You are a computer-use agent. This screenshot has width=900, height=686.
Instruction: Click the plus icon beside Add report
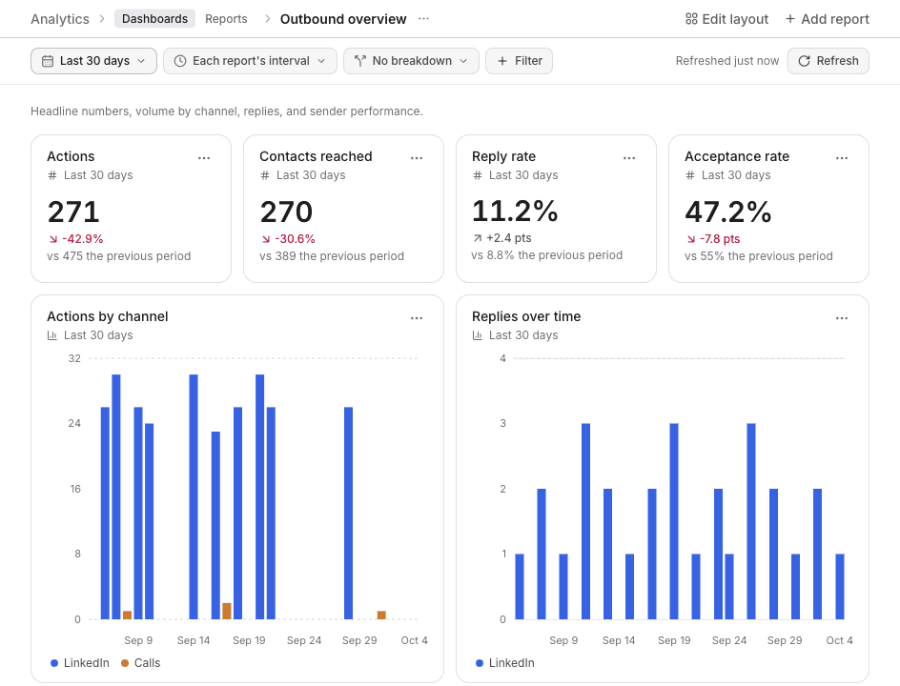(790, 19)
